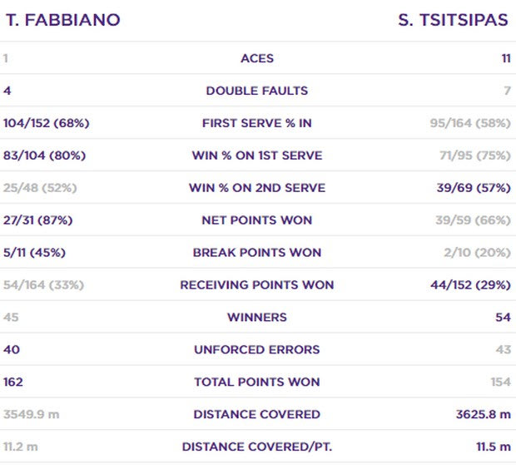The image size is (516, 469).
Task: Click Tsitsipas's aces value 11
Action: tap(506, 58)
